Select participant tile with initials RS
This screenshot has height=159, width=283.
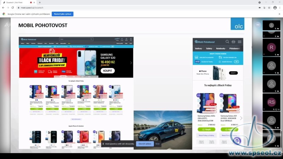pos(271,102)
